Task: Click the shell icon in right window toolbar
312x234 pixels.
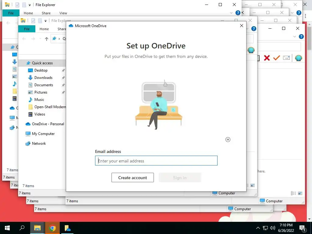Action: (299, 58)
